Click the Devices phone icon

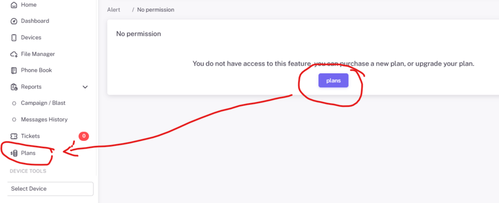pos(14,38)
